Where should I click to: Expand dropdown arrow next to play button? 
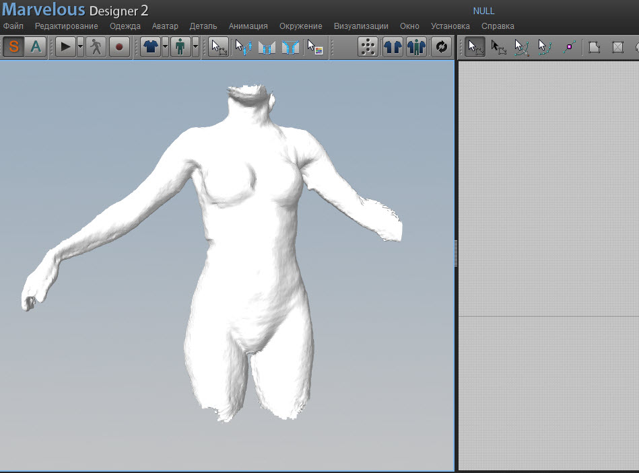(x=80, y=47)
